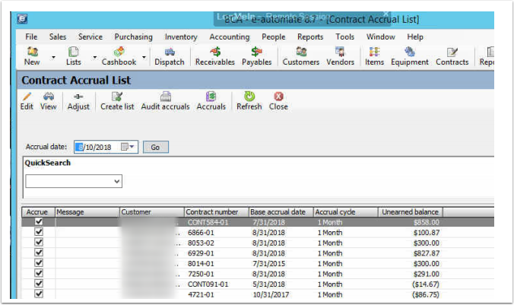Click the Accruals icon
This screenshot has height=305, width=514.
(x=211, y=101)
